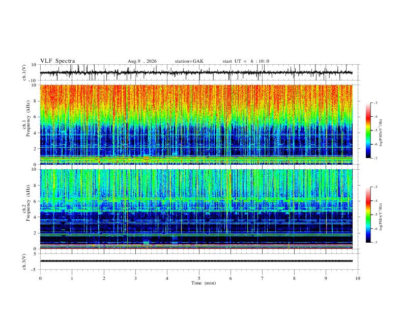Click the 5 minute mark on time axis

[199, 278]
